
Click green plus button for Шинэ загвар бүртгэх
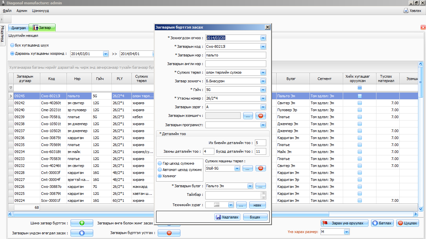[82, 223]
